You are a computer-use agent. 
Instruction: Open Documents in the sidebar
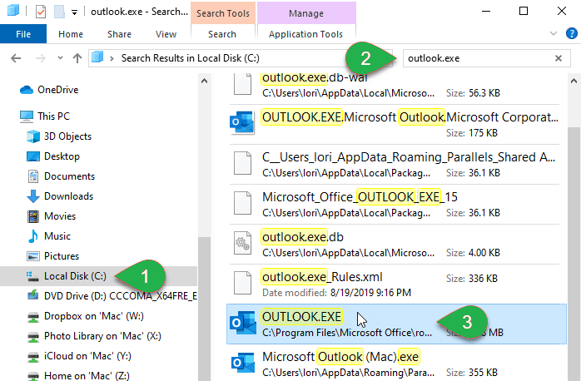click(69, 176)
